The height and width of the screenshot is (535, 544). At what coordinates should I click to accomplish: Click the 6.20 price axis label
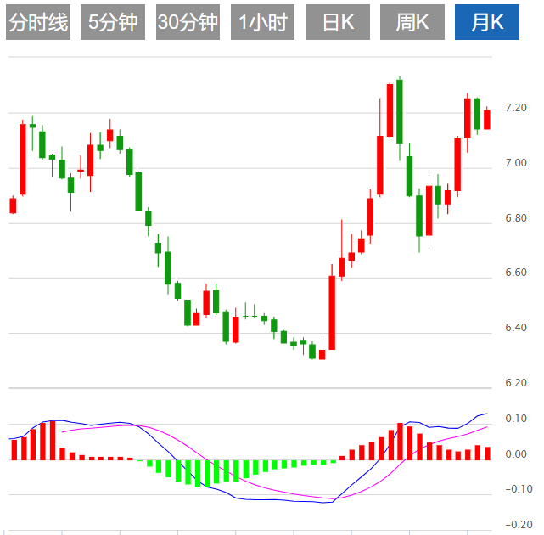coord(515,383)
